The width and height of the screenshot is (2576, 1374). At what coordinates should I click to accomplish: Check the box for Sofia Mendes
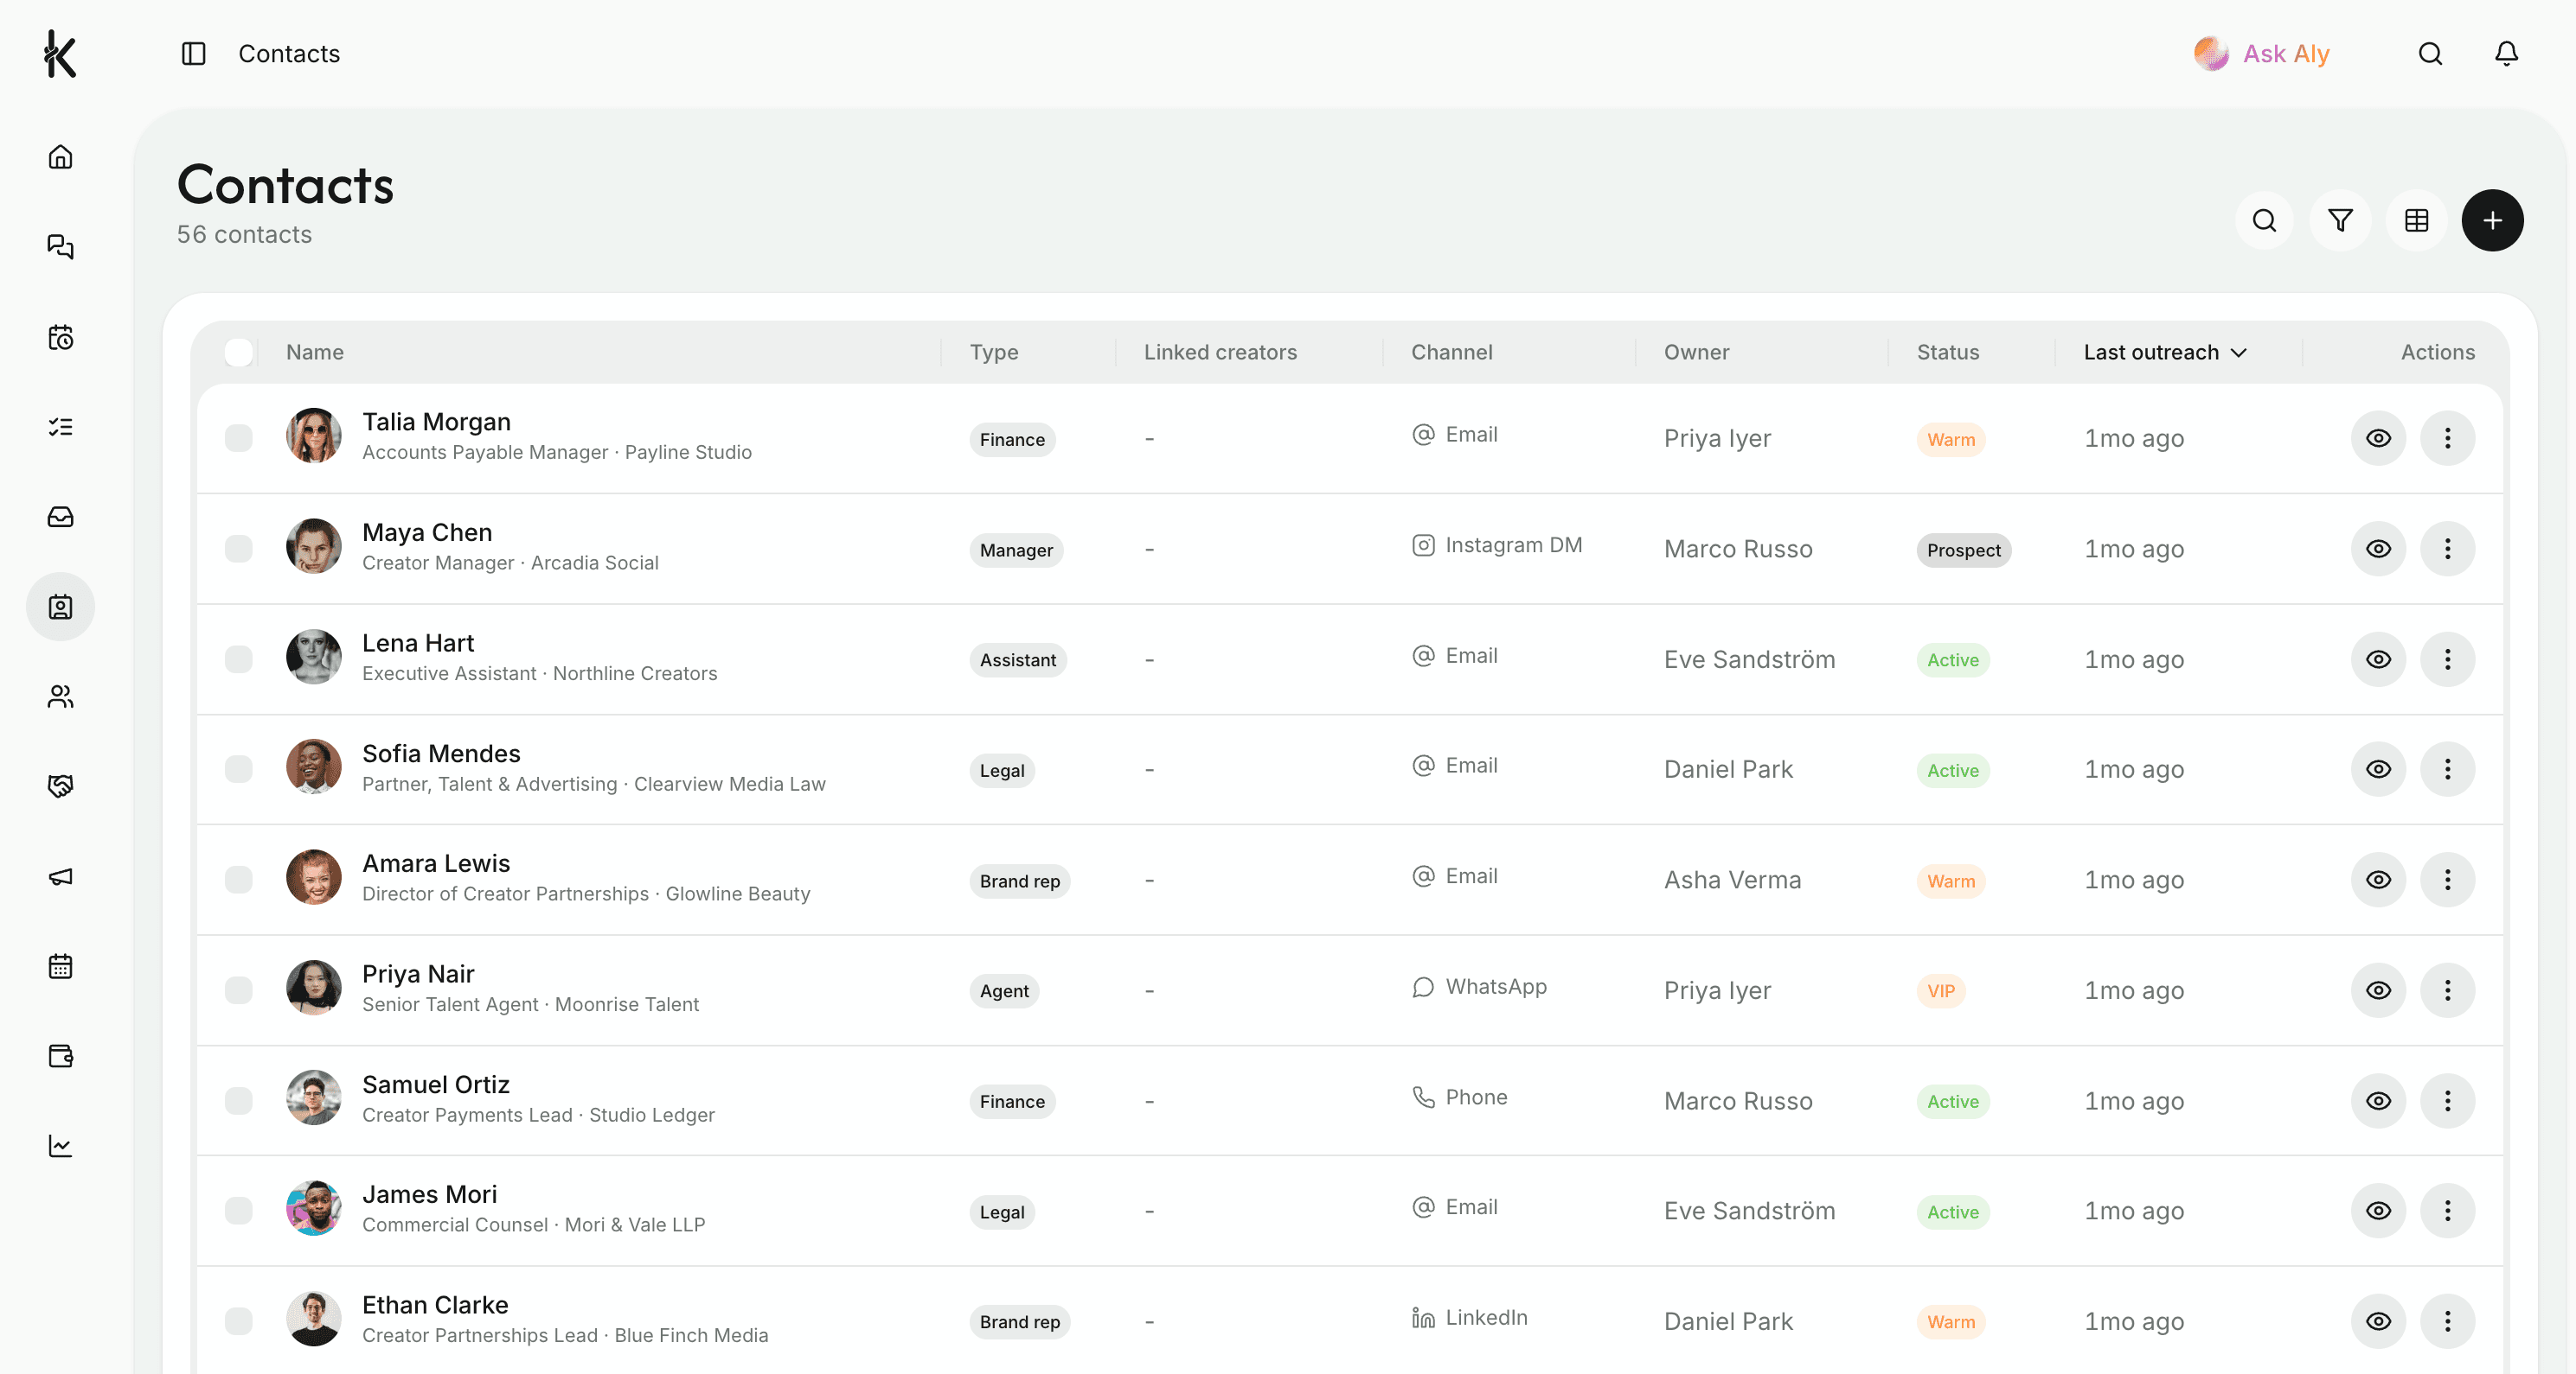[x=239, y=769]
